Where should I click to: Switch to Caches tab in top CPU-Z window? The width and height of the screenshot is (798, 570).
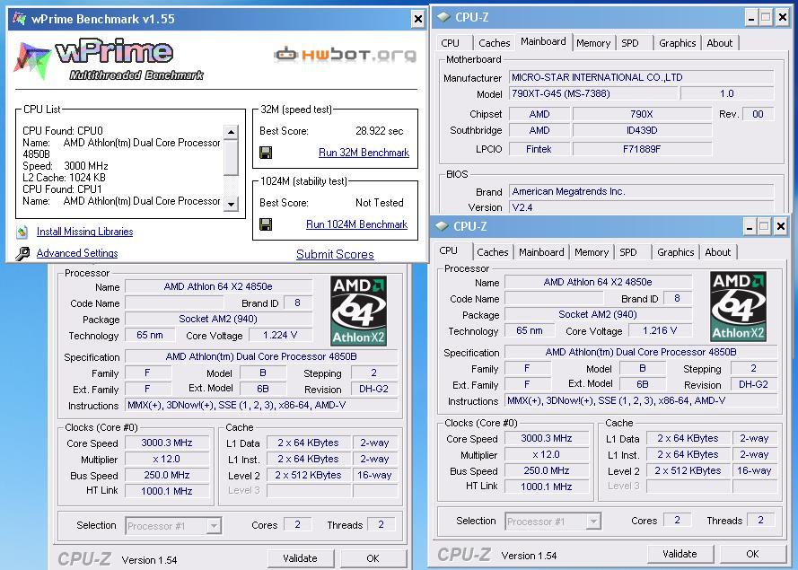495,43
